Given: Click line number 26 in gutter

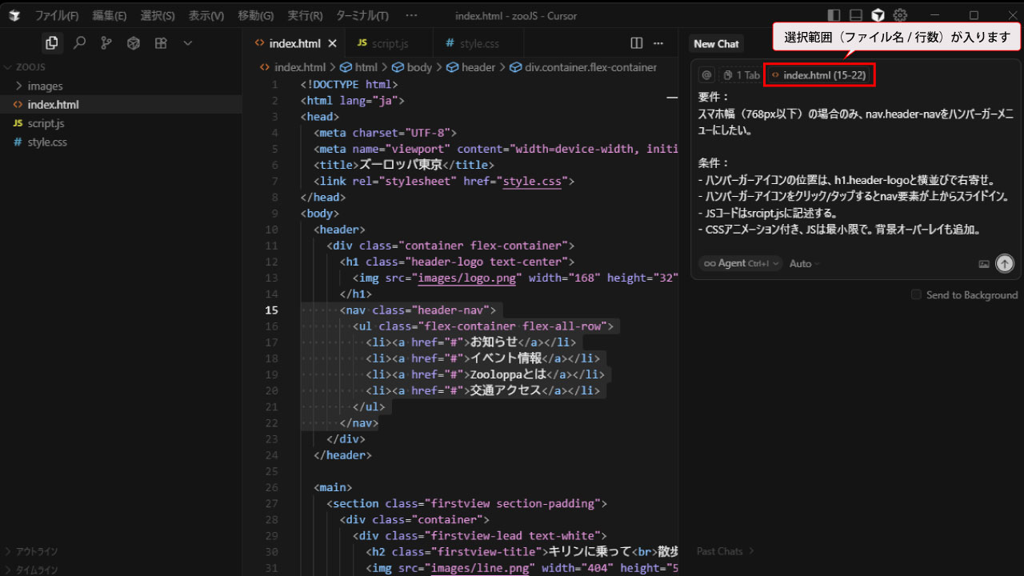Looking at the screenshot, I should (x=271, y=487).
